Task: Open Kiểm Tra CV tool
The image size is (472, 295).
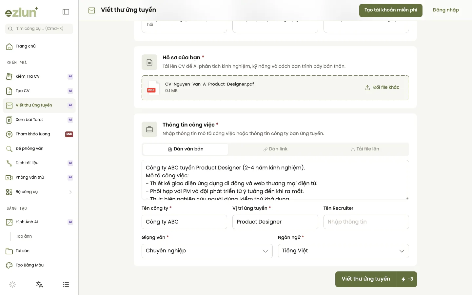Action: (39, 76)
